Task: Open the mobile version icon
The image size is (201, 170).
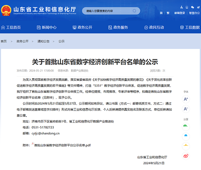Action: (x=187, y=7)
